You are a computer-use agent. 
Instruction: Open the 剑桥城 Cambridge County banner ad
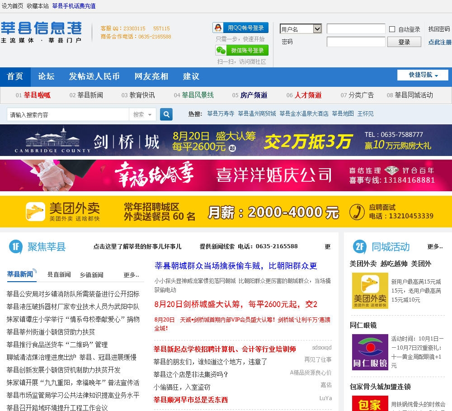(226, 141)
